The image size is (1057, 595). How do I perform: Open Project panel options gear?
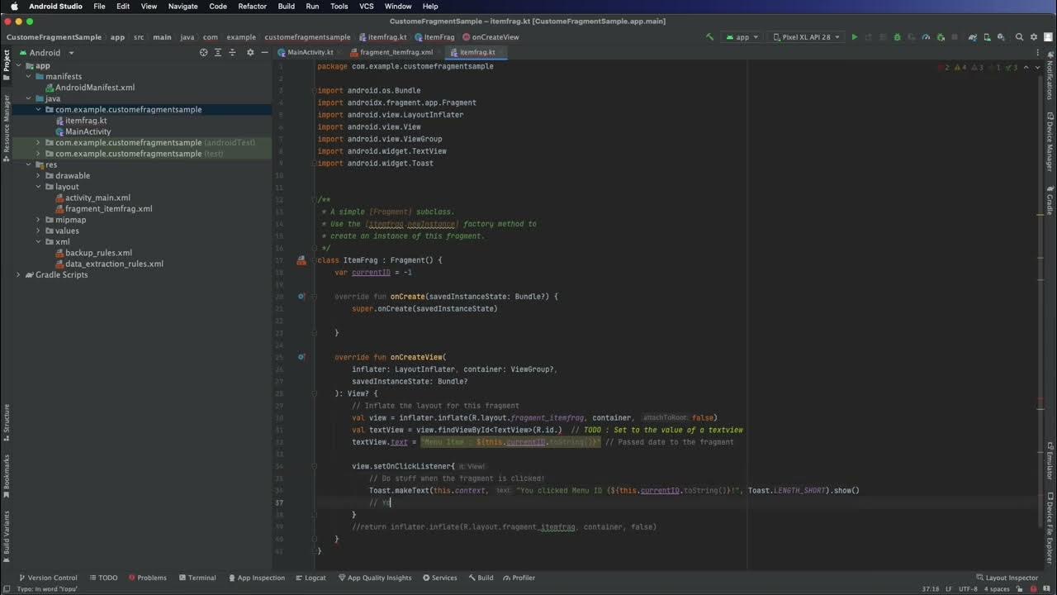click(251, 52)
